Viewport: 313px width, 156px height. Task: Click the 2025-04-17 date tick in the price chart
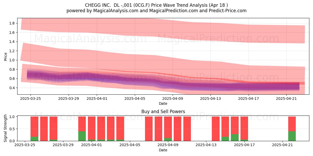[249, 99]
